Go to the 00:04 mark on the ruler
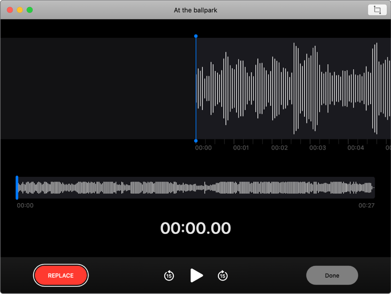This screenshot has width=391, height=294. 356,148
